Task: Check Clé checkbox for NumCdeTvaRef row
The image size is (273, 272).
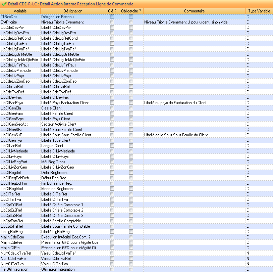Action: point(112,259)
